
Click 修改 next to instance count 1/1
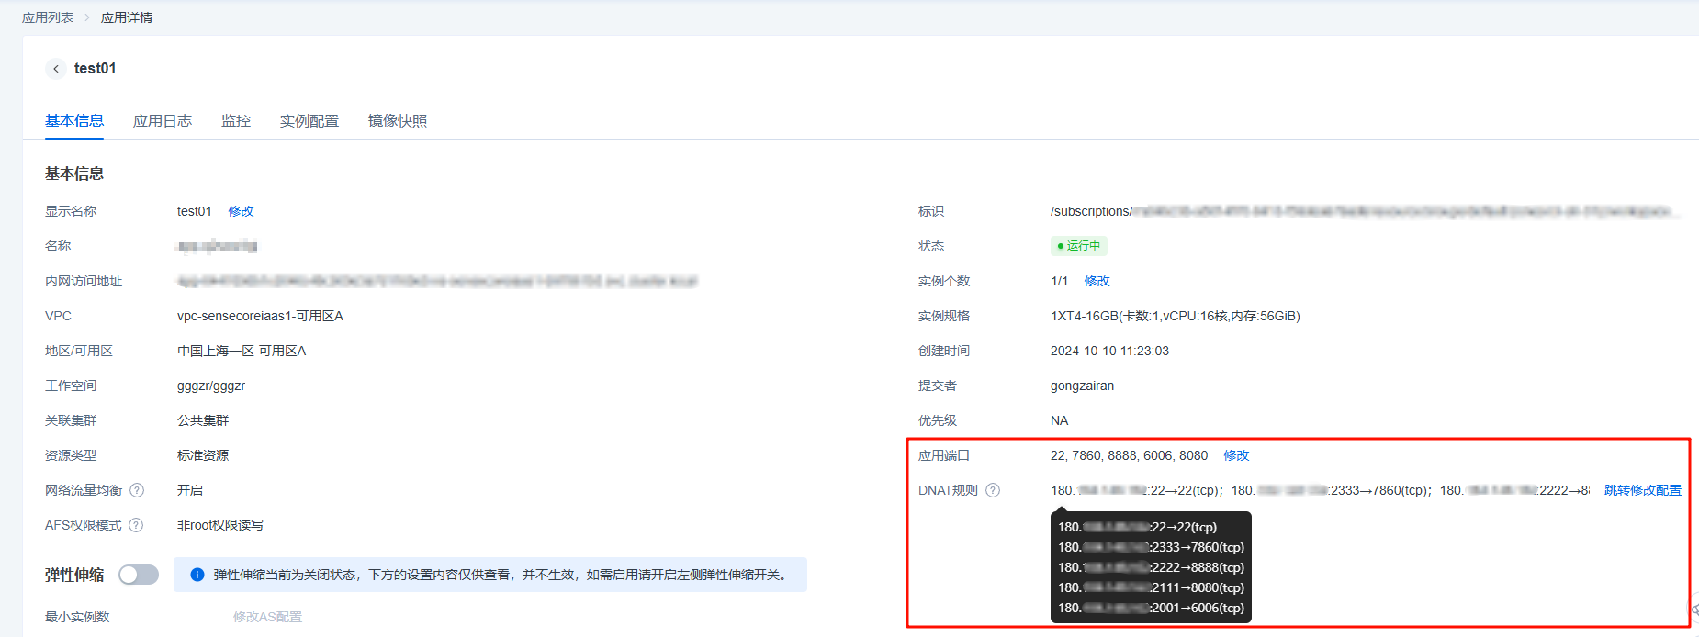tap(1097, 281)
